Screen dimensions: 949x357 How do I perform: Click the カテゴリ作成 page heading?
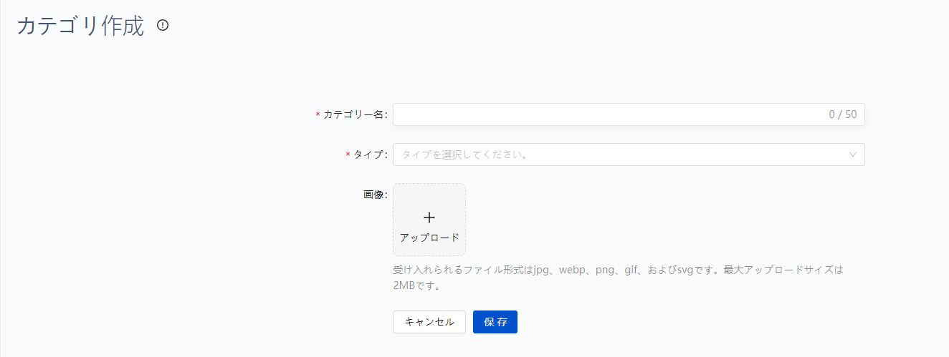click(x=80, y=26)
